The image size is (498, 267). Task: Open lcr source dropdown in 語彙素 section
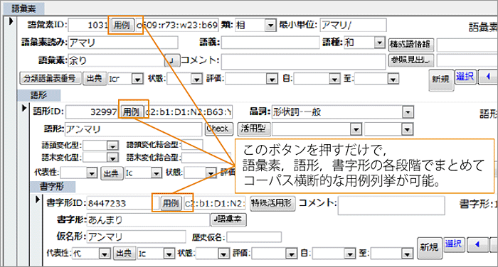137,79
